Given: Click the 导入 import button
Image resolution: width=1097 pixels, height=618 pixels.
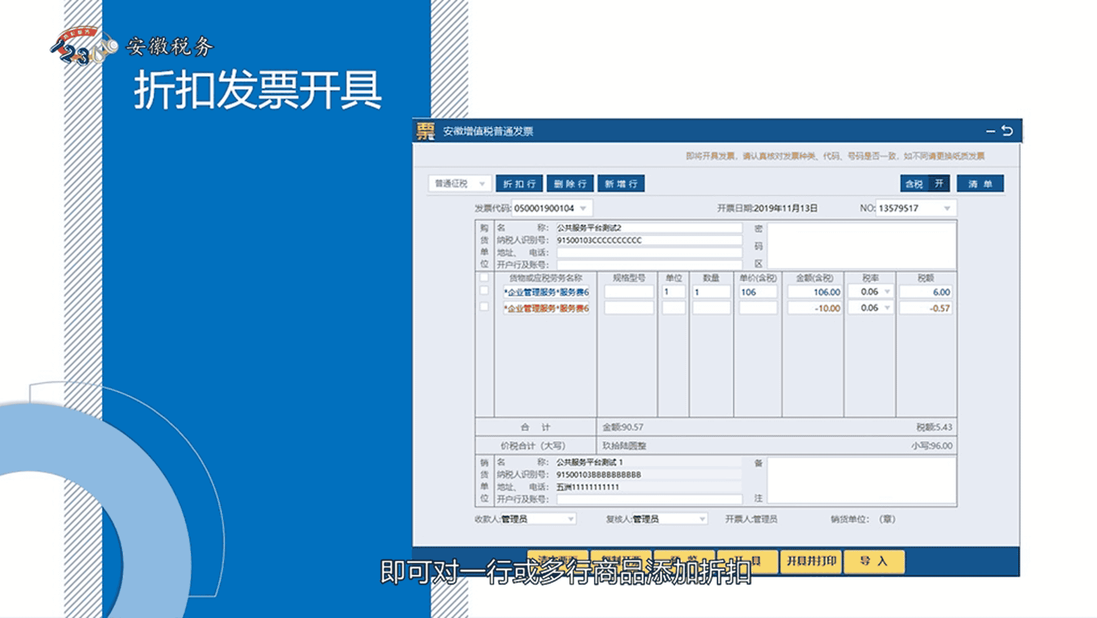Looking at the screenshot, I should [x=874, y=561].
